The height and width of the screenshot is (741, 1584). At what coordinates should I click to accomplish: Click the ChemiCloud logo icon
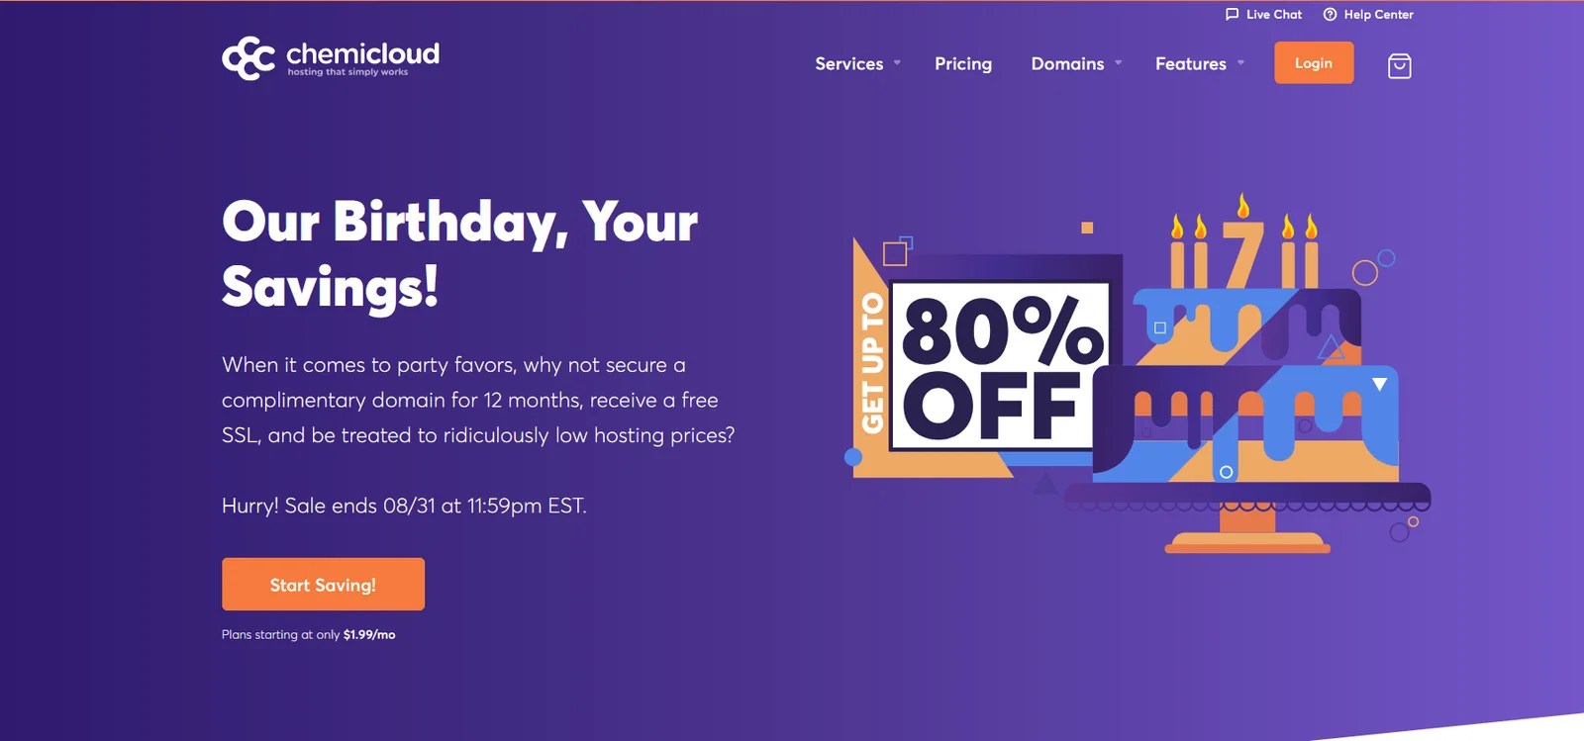pyautogui.click(x=247, y=58)
